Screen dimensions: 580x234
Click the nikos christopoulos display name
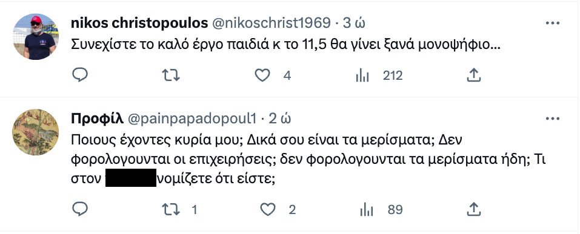(139, 23)
